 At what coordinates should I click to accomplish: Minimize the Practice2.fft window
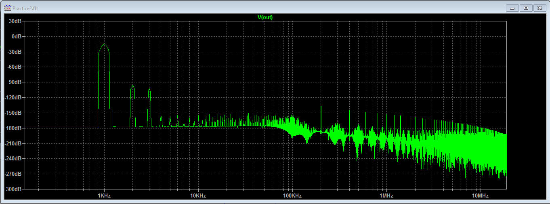513,8
